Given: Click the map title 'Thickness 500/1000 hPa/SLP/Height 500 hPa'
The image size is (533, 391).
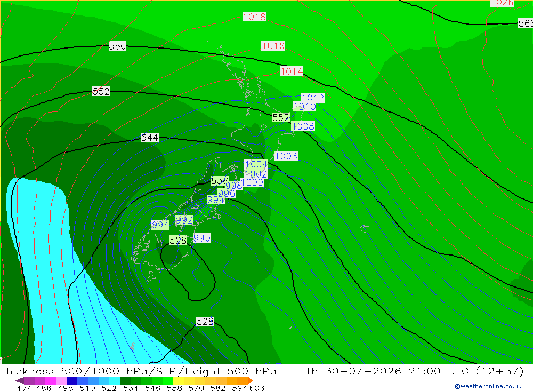Looking at the screenshot, I should [x=138, y=371].
